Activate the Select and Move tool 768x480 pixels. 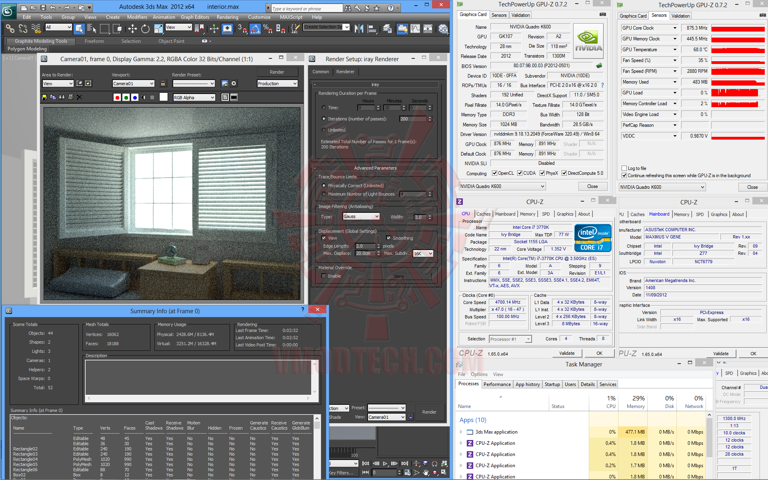pyautogui.click(x=132, y=28)
